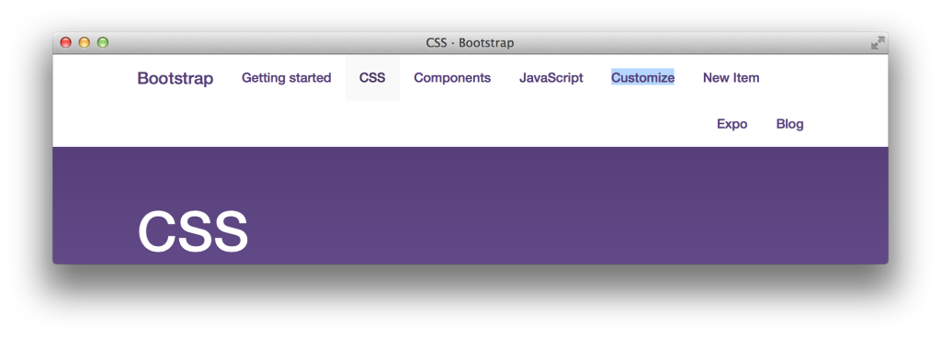This screenshot has width=941, height=337.
Task: Zoom the window with the green button
Action: [103, 42]
